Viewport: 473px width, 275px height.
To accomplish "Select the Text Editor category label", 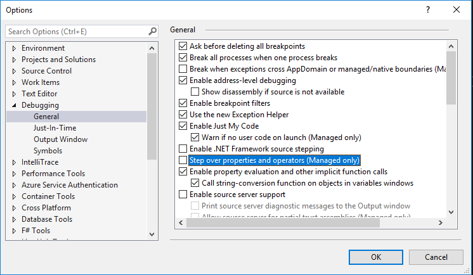I will click(x=39, y=94).
